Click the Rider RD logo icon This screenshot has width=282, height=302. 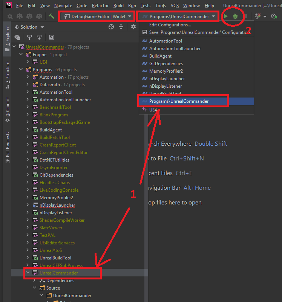tap(9, 5)
